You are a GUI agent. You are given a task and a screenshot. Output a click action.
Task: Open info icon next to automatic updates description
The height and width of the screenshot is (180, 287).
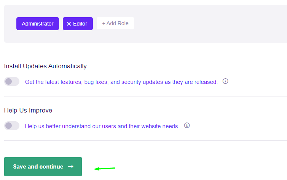click(225, 81)
